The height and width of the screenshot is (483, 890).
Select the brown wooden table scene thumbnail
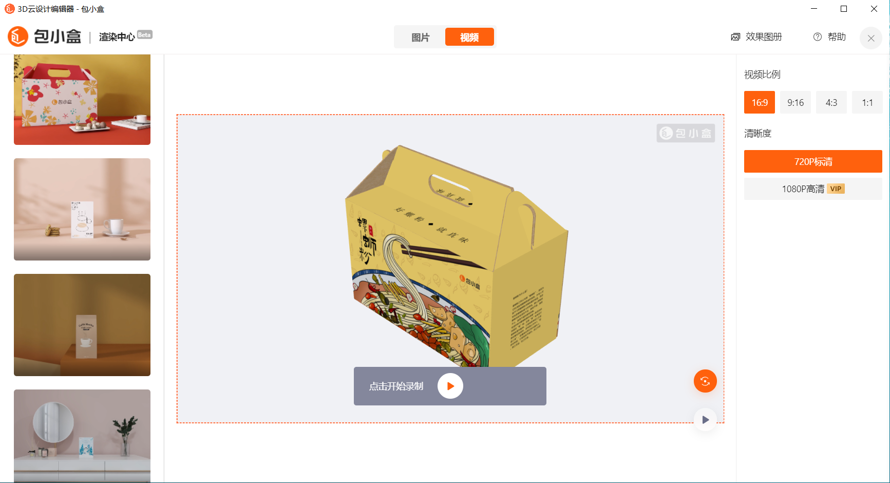pos(82,325)
